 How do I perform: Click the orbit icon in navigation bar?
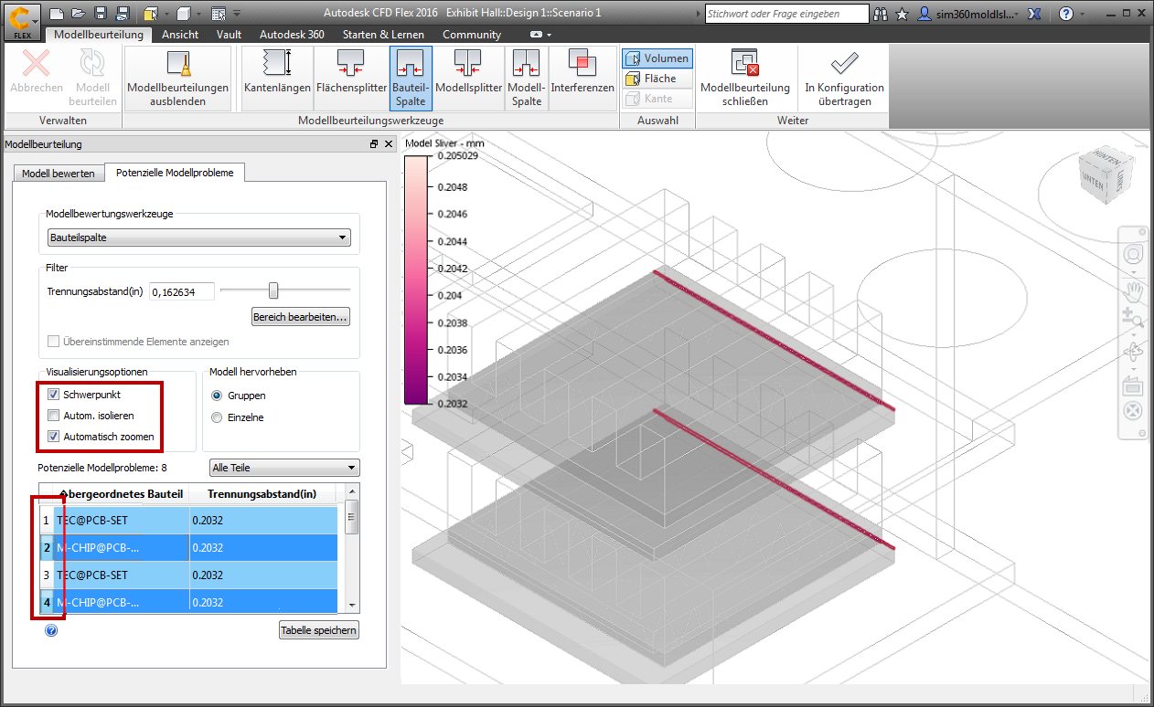pyautogui.click(x=1134, y=350)
